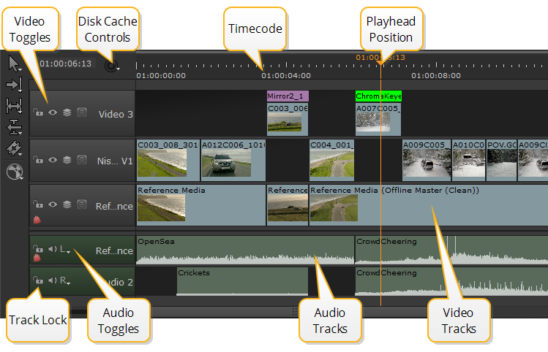Pick the ripple/roll edit tool
The height and width of the screenshot is (352, 548).
(x=14, y=128)
